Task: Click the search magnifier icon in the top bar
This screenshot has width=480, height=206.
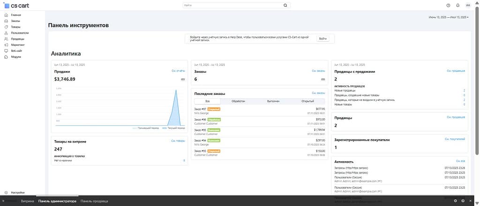Action: click(x=285, y=6)
